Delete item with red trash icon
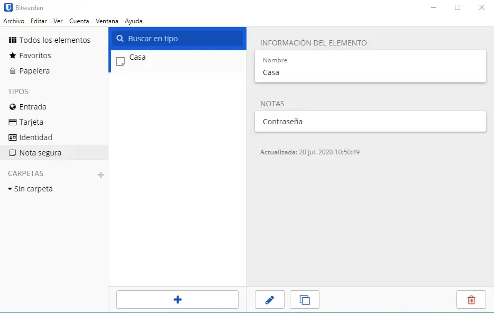This screenshot has height=313, width=494. click(x=471, y=300)
